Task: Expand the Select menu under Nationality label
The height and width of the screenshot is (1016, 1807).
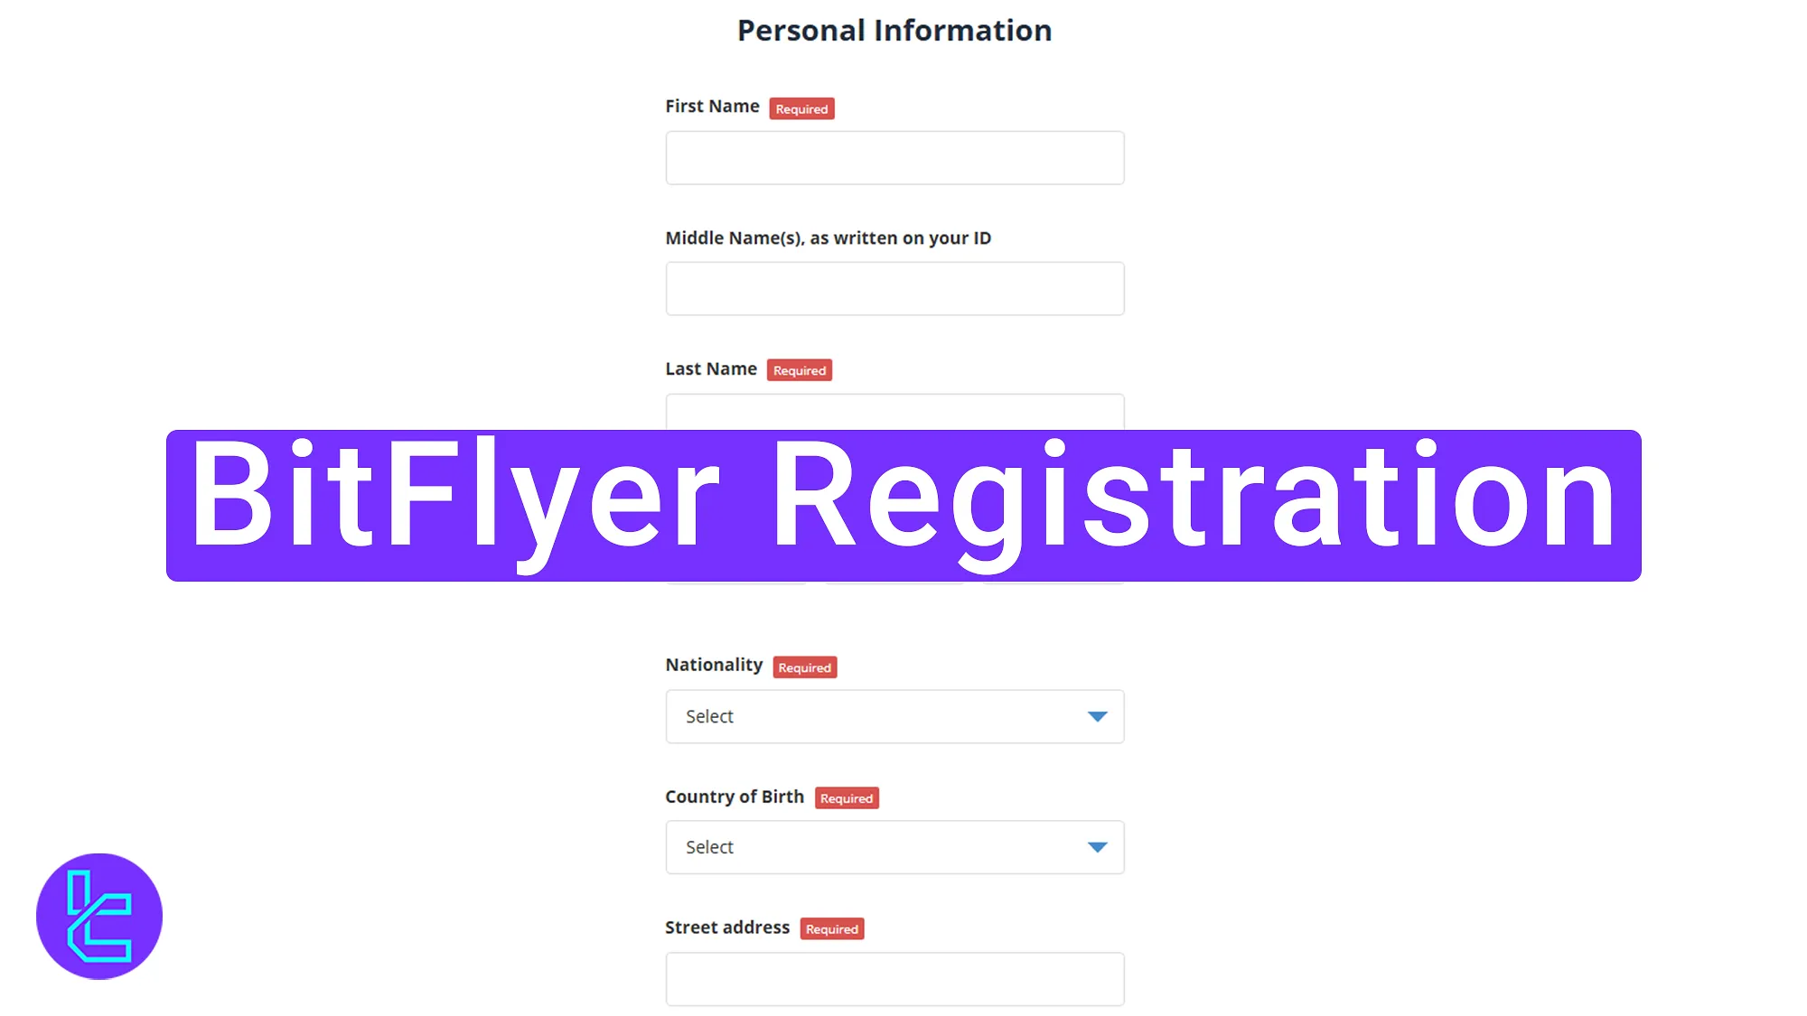Action: tap(894, 716)
